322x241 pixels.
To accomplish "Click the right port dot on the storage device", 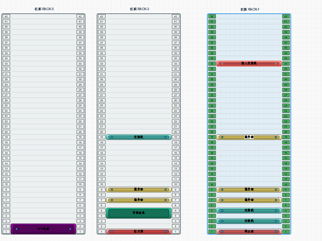I will [165, 213].
